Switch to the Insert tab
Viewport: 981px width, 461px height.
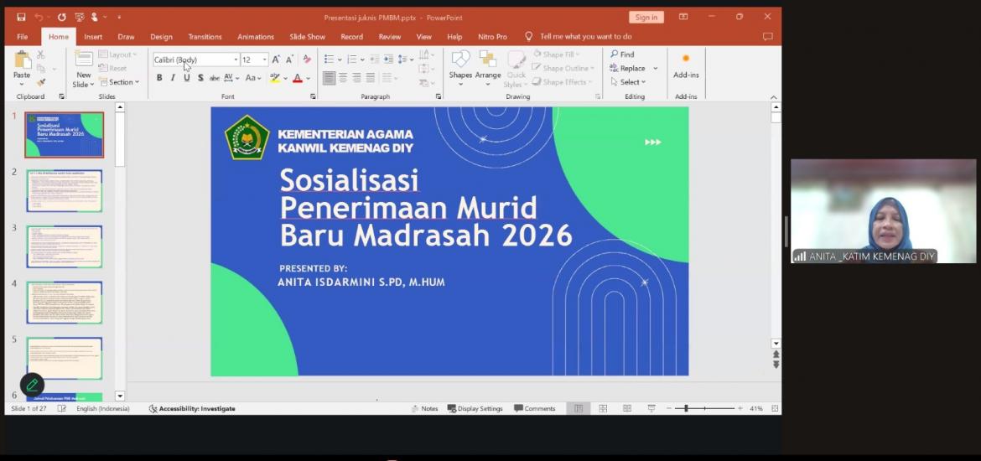(x=93, y=36)
